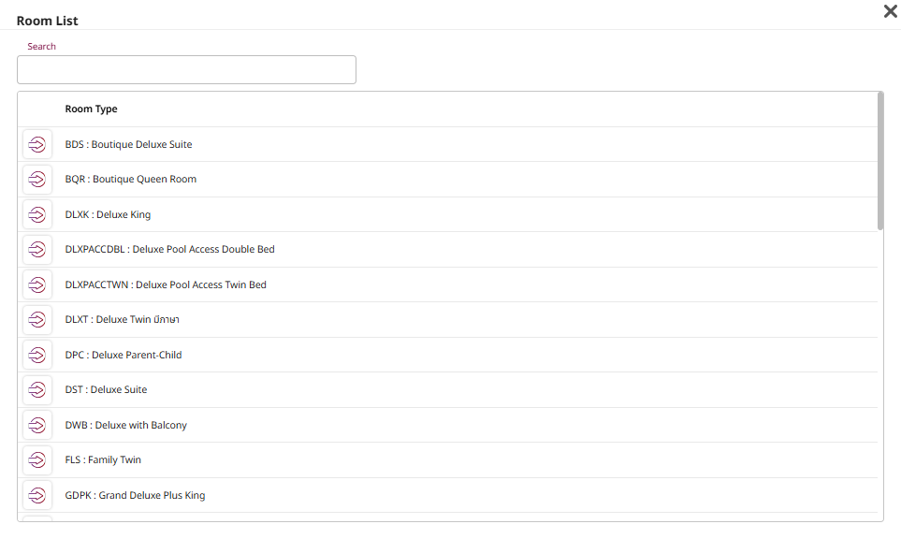Click select icon for Deluxe with Balcony
This screenshot has width=901, height=539.
[37, 426]
